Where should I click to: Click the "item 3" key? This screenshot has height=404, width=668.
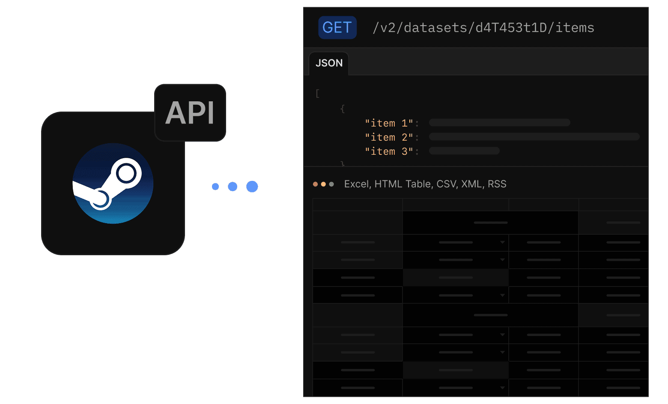[389, 151]
